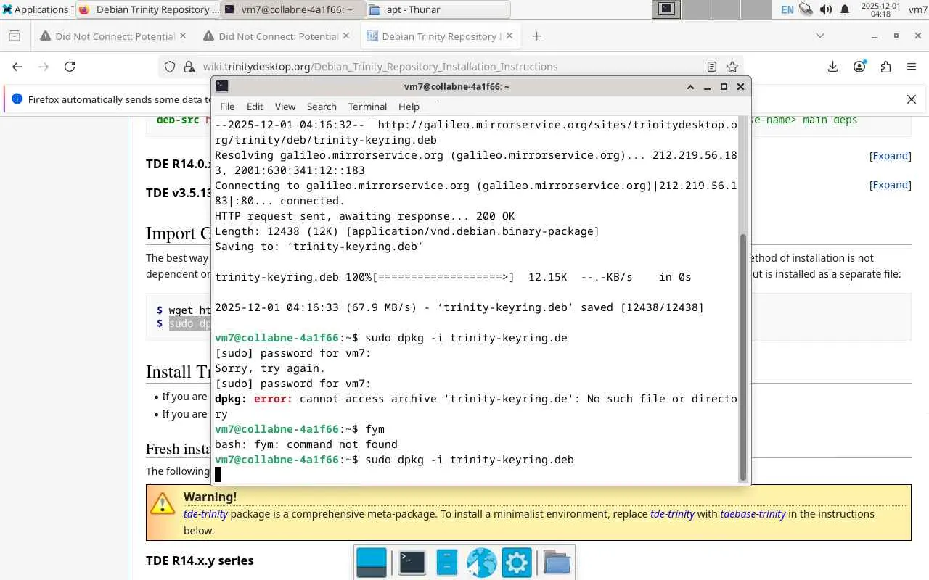Open the network connection tray icon

806,9
